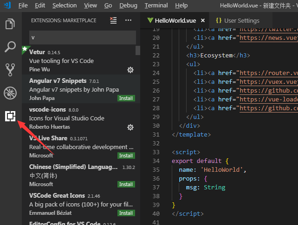Click the extensions list scrollbar thumb
Viewport: 298px width, 225px height.
[x=138, y=50]
